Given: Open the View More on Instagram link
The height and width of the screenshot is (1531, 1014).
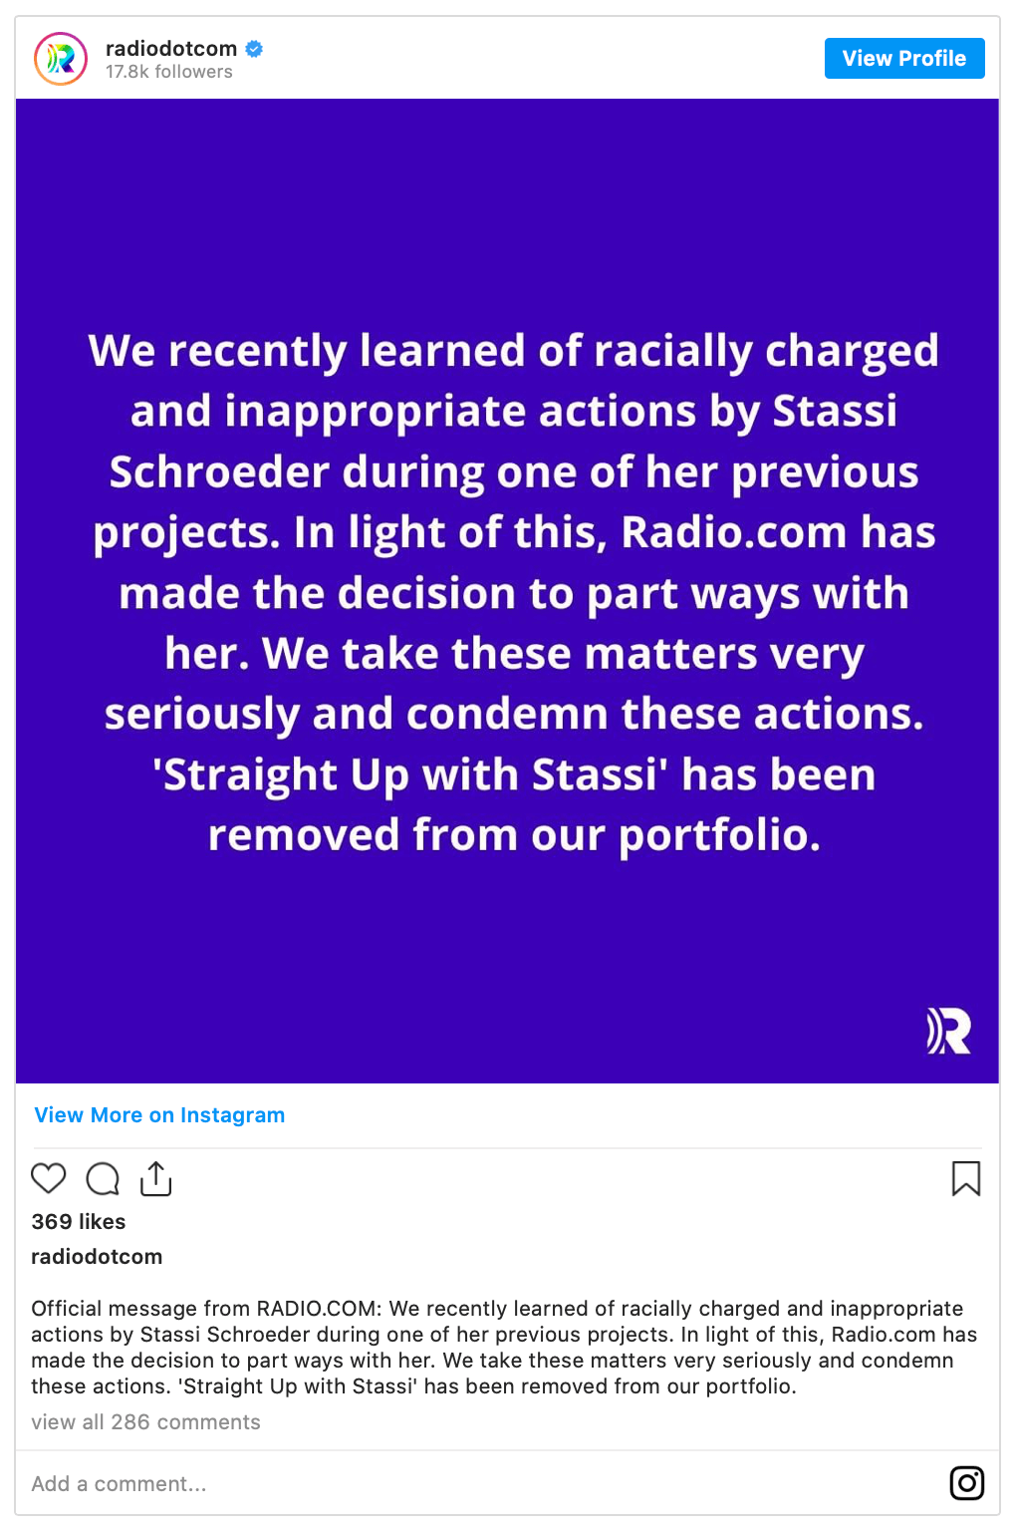Looking at the screenshot, I should [159, 1115].
